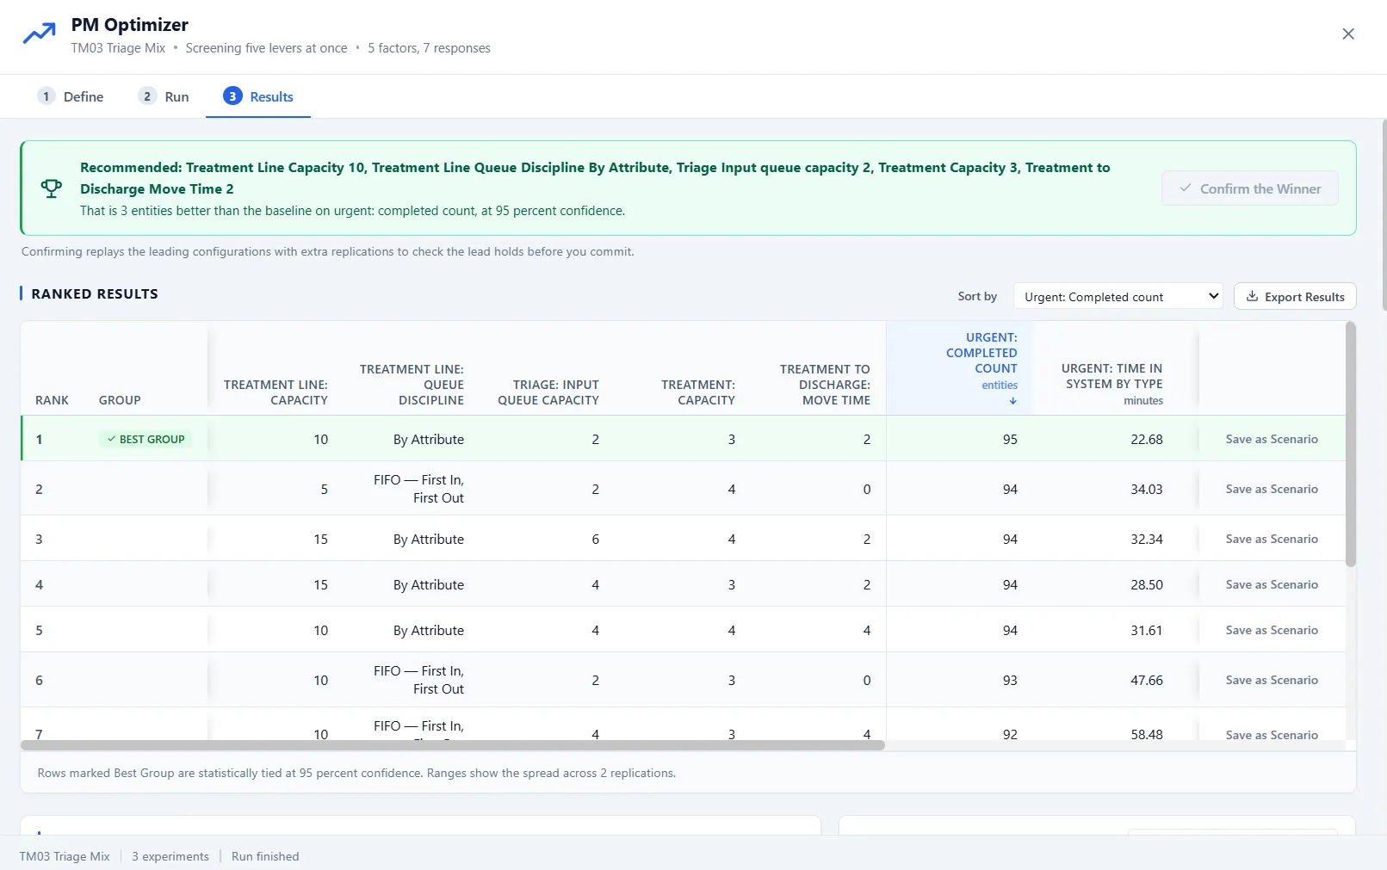
Task: Click rank 6 FIFO queue discipline cell
Action: [x=418, y=680]
